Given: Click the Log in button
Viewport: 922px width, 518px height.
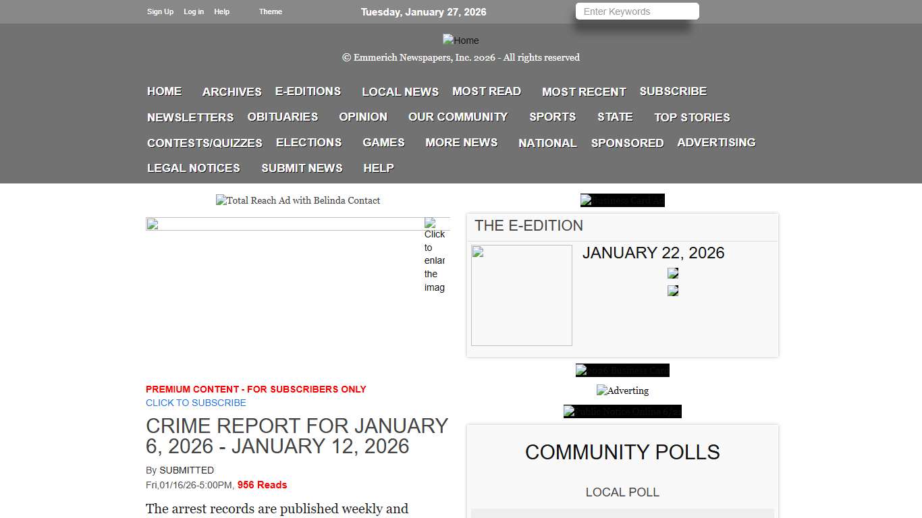Looking at the screenshot, I should [x=194, y=11].
